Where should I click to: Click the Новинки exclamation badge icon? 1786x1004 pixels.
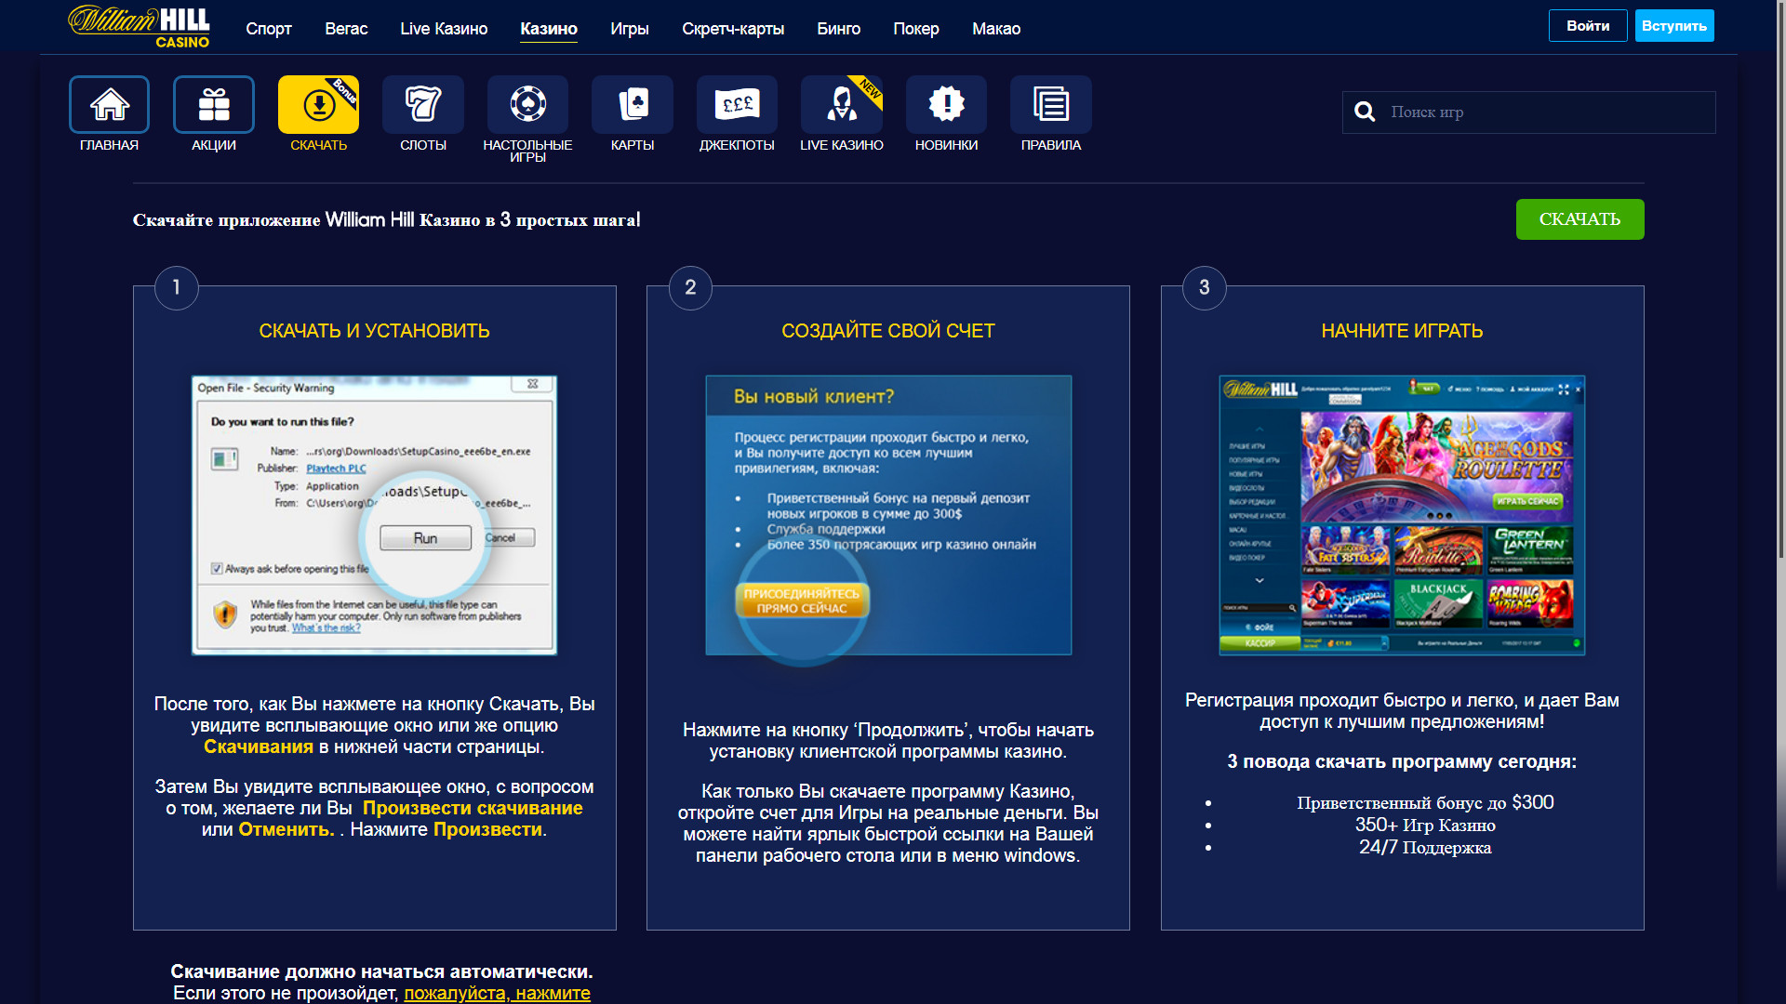pyautogui.click(x=946, y=104)
